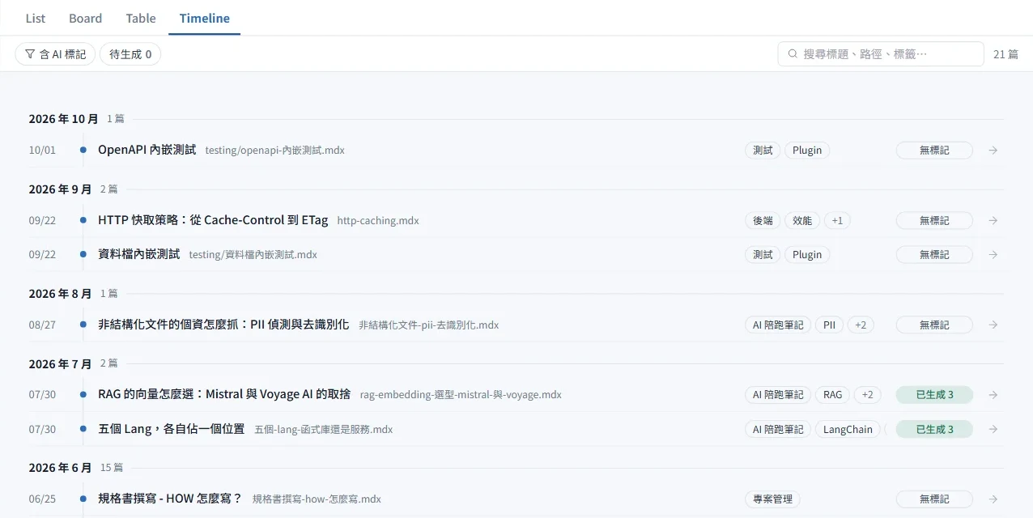Click 效能 tag on HTTP 快取策略 row

[802, 220]
